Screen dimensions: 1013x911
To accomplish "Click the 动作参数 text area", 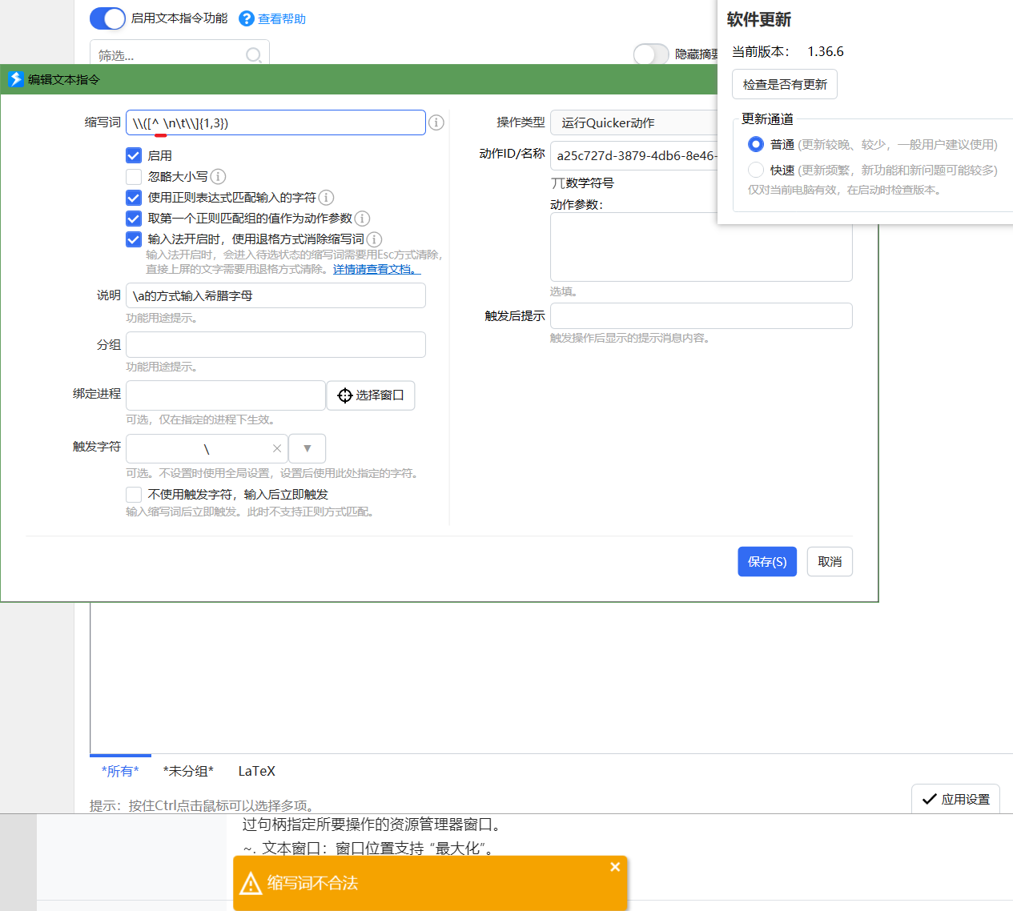I will (x=701, y=247).
